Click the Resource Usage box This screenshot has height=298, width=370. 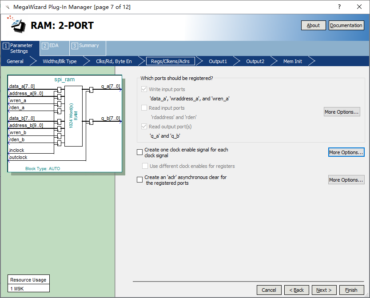(28, 284)
